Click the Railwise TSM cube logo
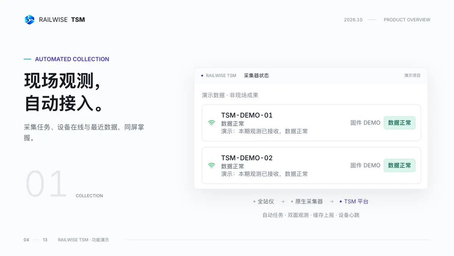The width and height of the screenshot is (454, 256). (30, 20)
